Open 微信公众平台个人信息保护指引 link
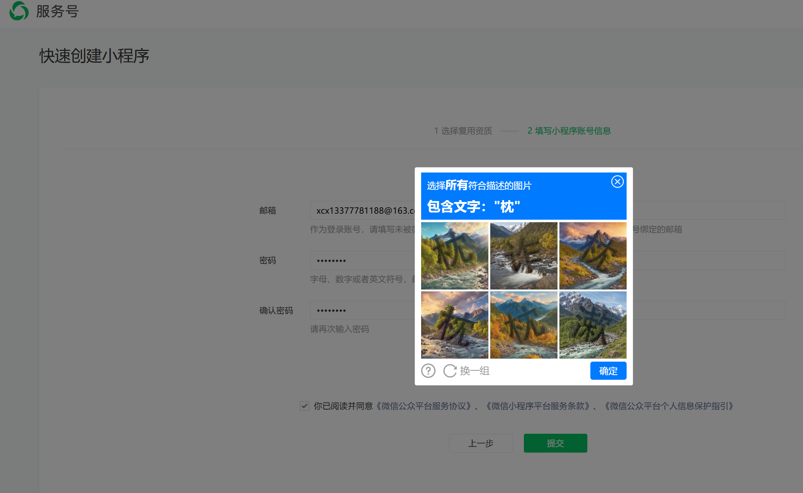Viewport: 803px width, 493px height. click(669, 406)
